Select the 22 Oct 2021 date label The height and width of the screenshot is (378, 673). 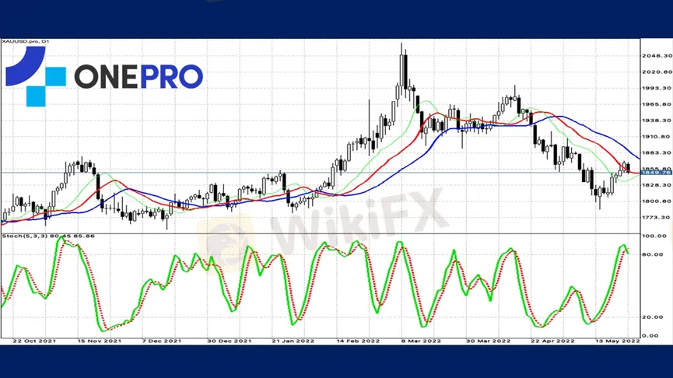[x=34, y=341]
